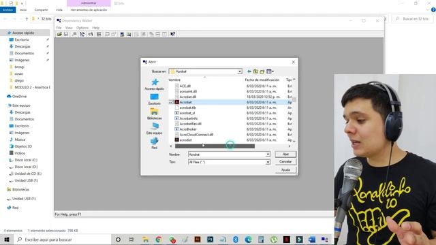Screen dimensions: 436x245
Task: Open Disco local (C:) in Explorer sidebar
Action: tap(26, 160)
